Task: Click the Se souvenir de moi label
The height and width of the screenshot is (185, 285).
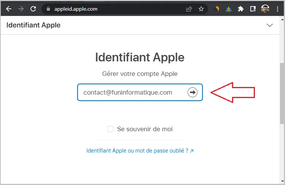Action: pyautogui.click(x=145, y=129)
